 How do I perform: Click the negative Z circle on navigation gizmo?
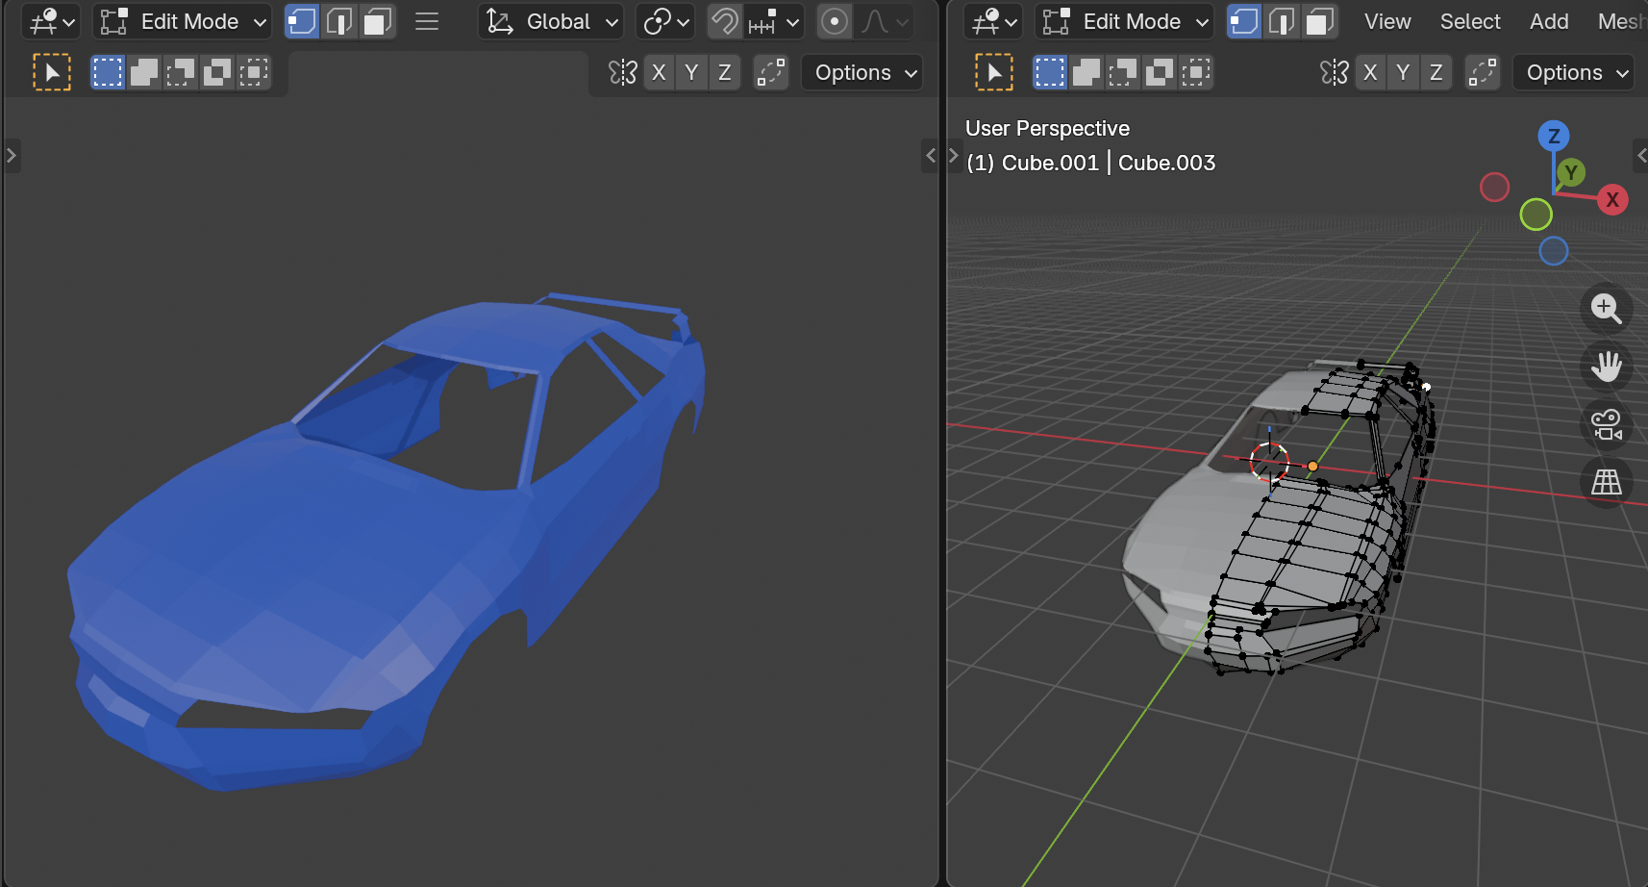point(1554,251)
